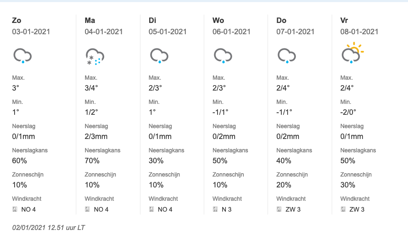Image resolution: width=408 pixels, height=245 pixels.
Task: Click Friday's sun and rain cloud icon
Action: pyautogui.click(x=353, y=53)
